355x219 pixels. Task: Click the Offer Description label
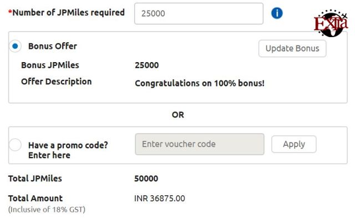tap(57, 82)
